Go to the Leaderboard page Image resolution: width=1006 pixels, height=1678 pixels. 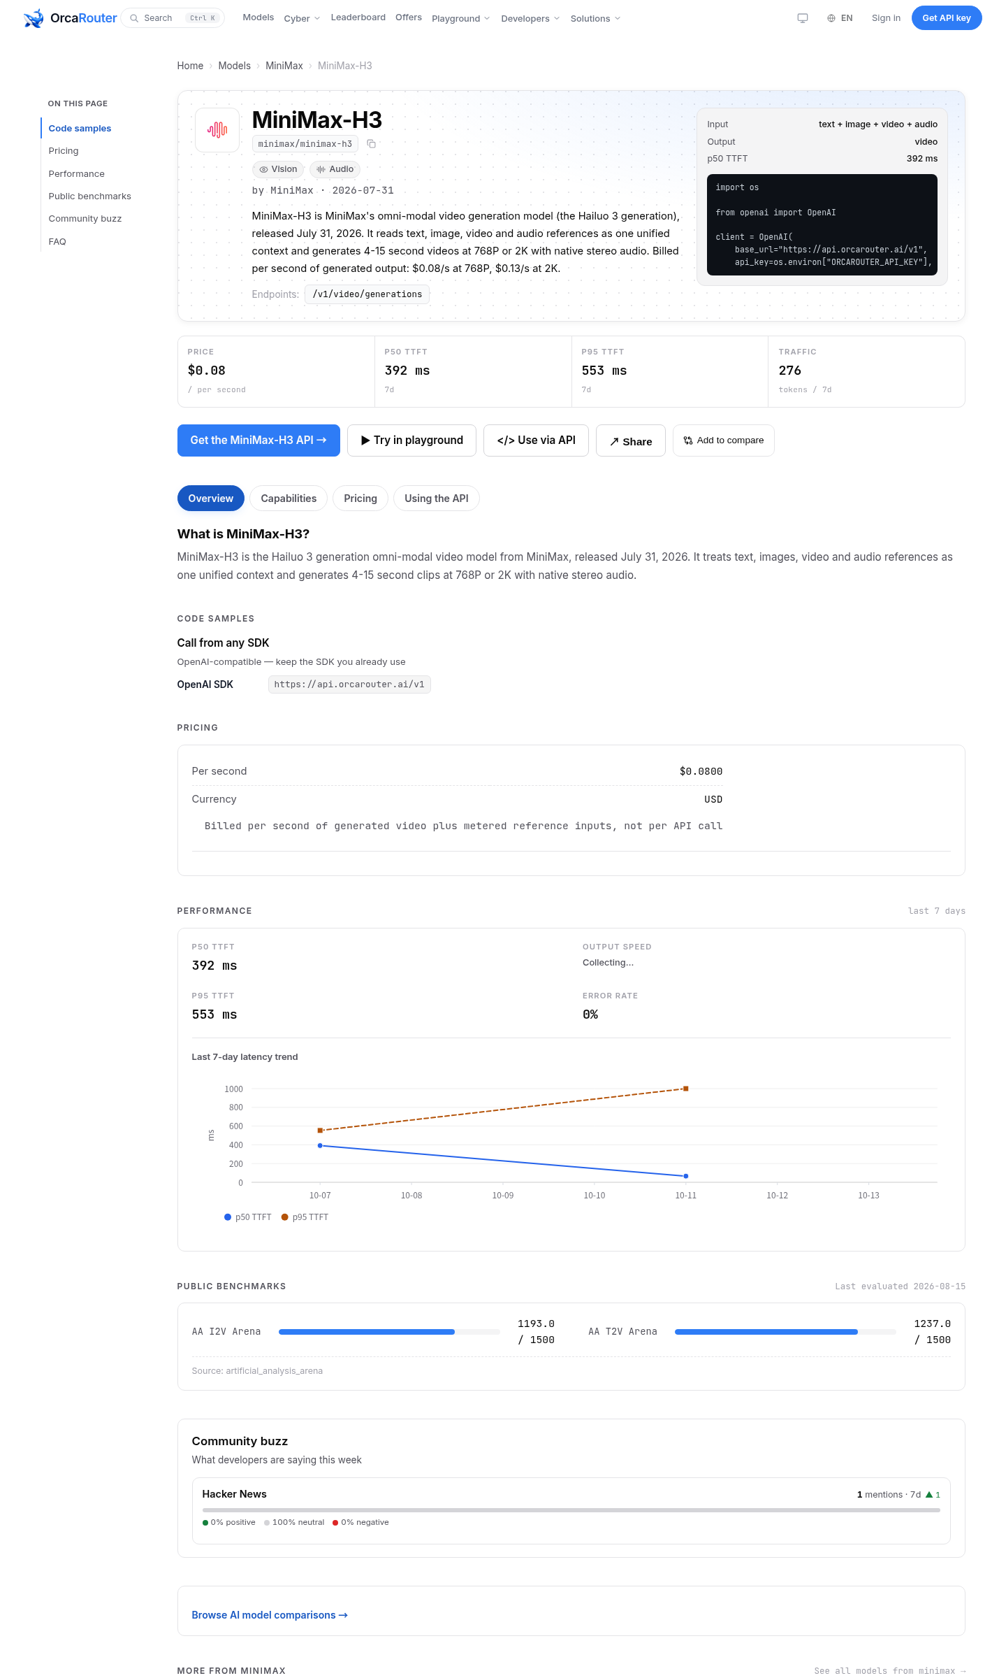(358, 17)
